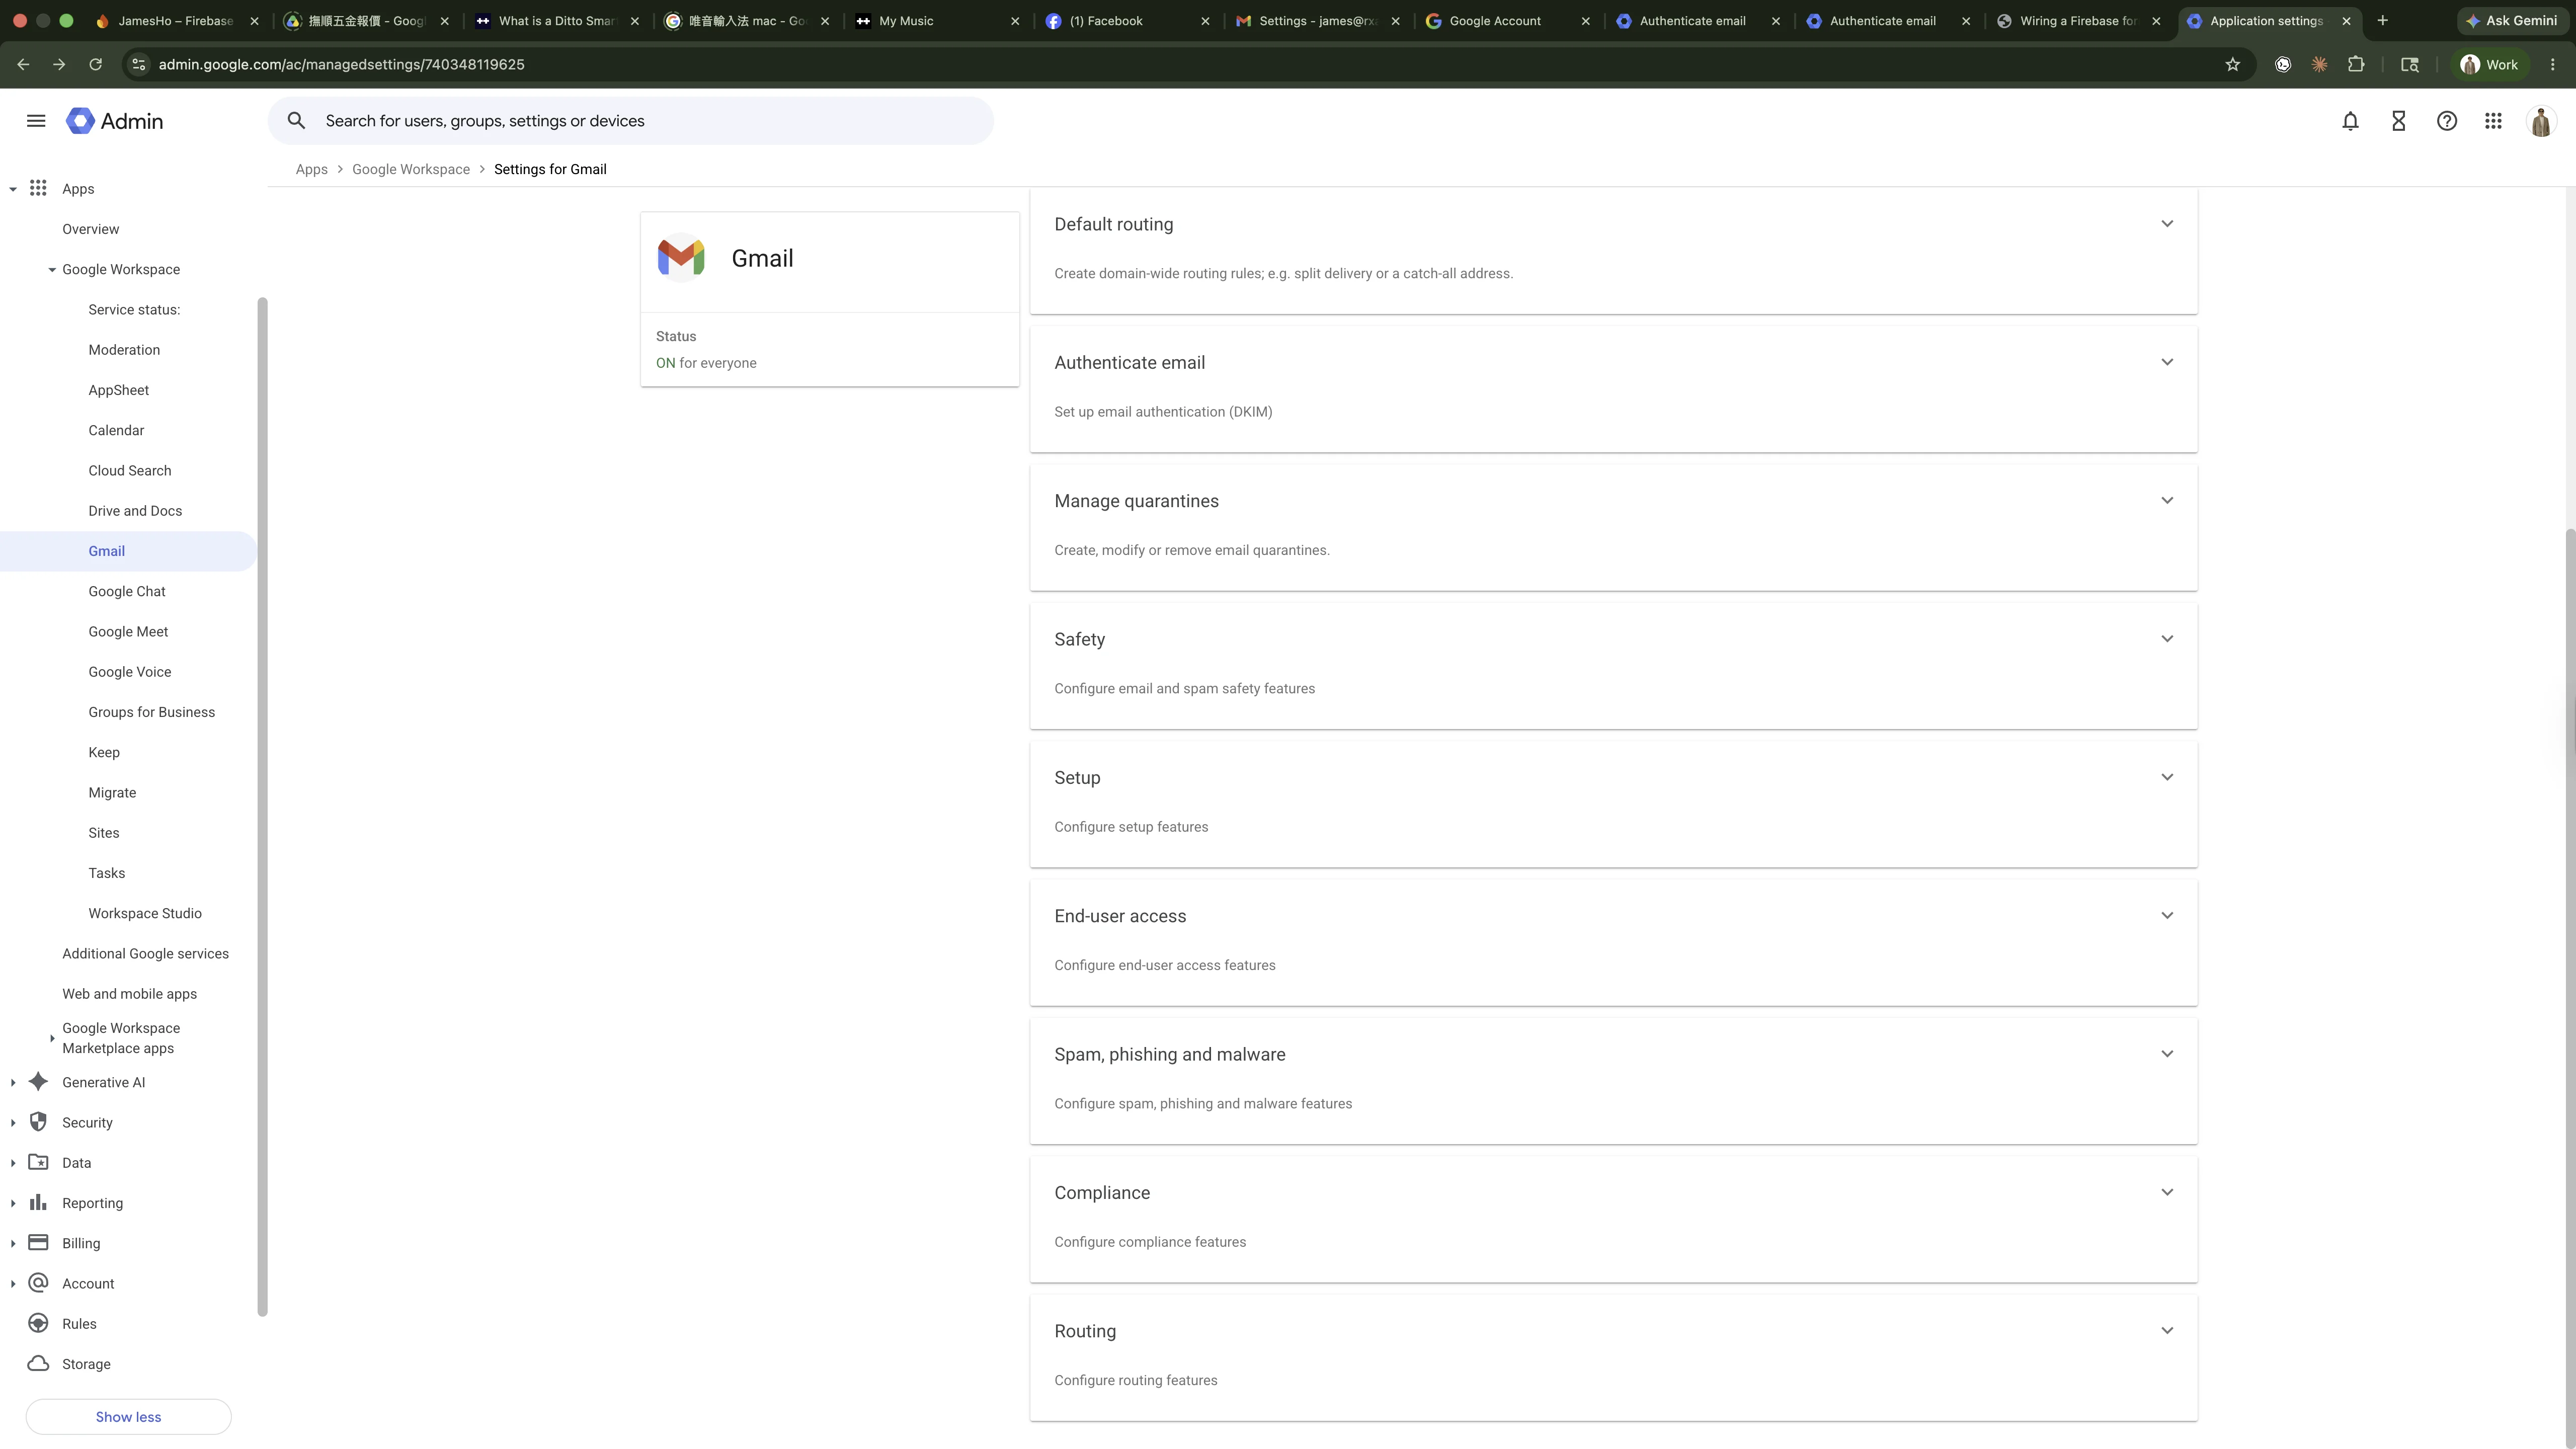Open Web and mobile apps

click(x=129, y=993)
